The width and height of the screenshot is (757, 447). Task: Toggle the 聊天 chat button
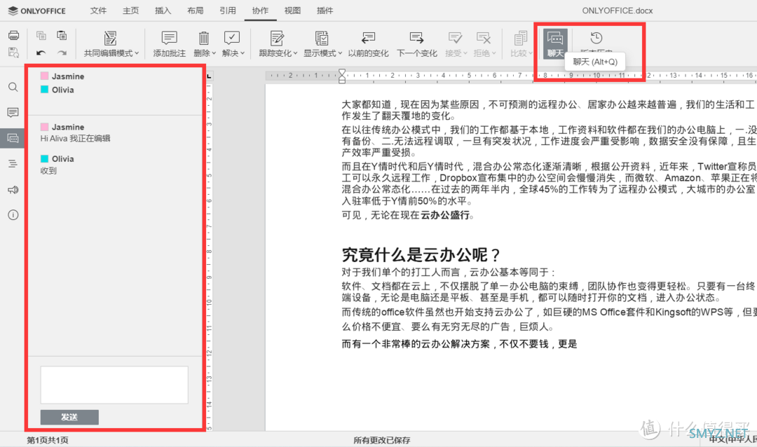(x=555, y=44)
